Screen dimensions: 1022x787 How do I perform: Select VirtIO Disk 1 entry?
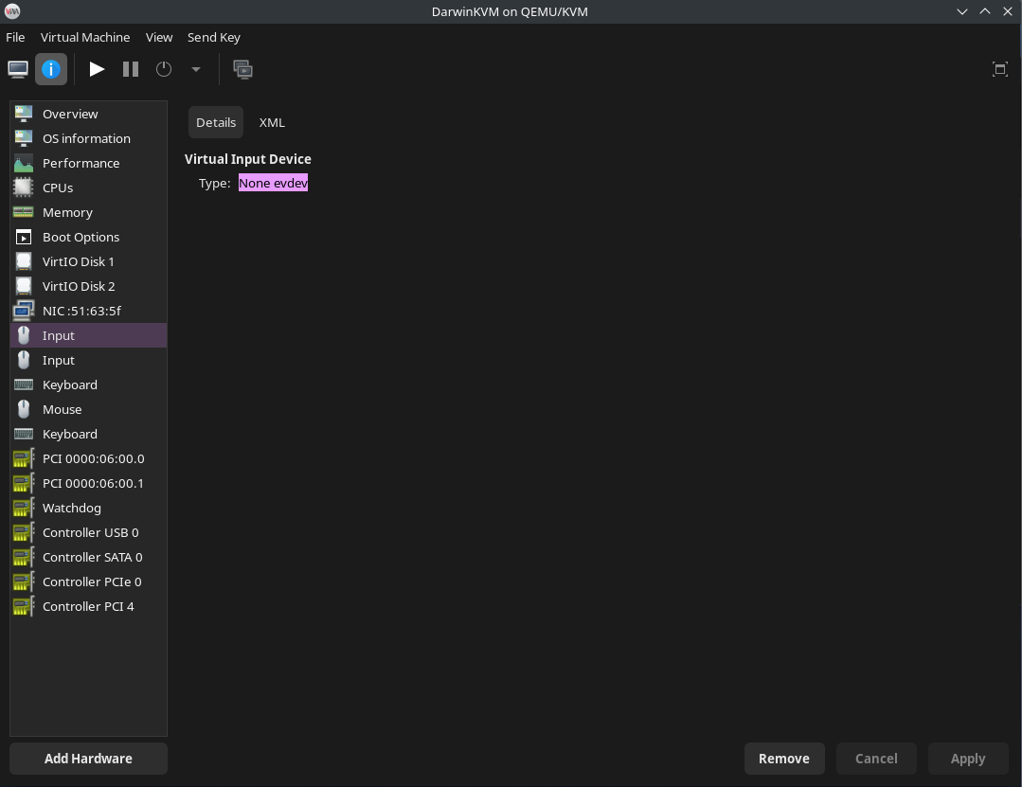click(x=78, y=261)
